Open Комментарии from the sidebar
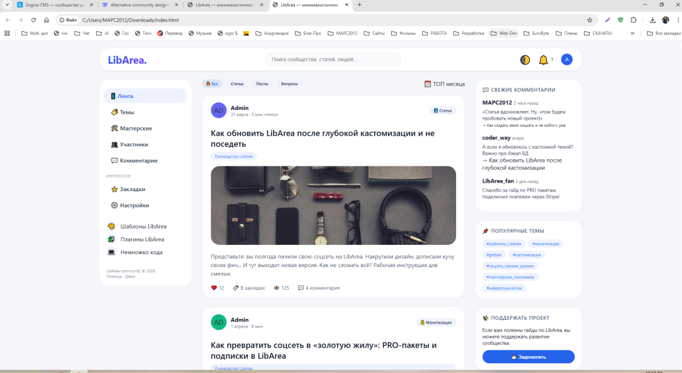 point(138,161)
